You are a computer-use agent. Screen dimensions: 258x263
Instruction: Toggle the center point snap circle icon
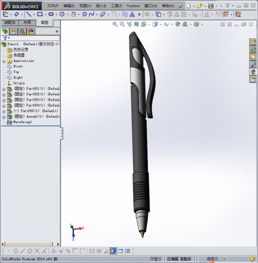(x=15, y=251)
